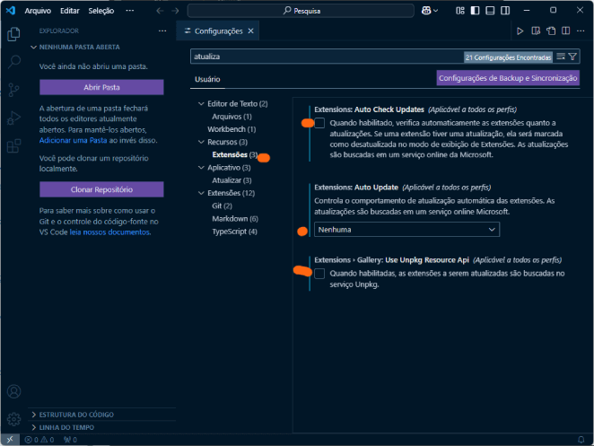Image resolution: width=594 pixels, height=446 pixels.
Task: Follow the leia nossos documentos link
Action: click(x=109, y=232)
